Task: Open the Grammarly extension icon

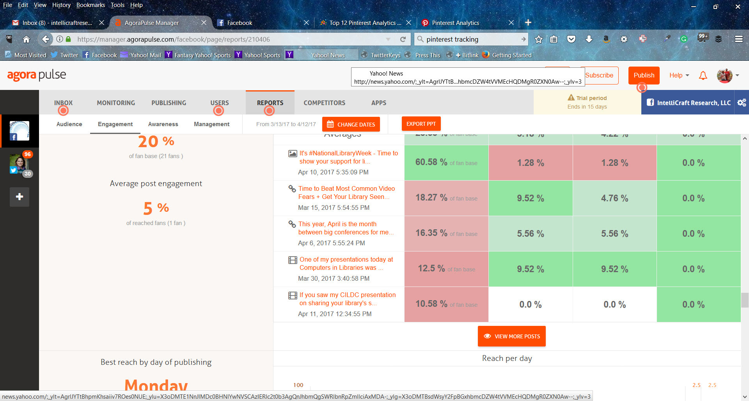Action: (x=683, y=39)
